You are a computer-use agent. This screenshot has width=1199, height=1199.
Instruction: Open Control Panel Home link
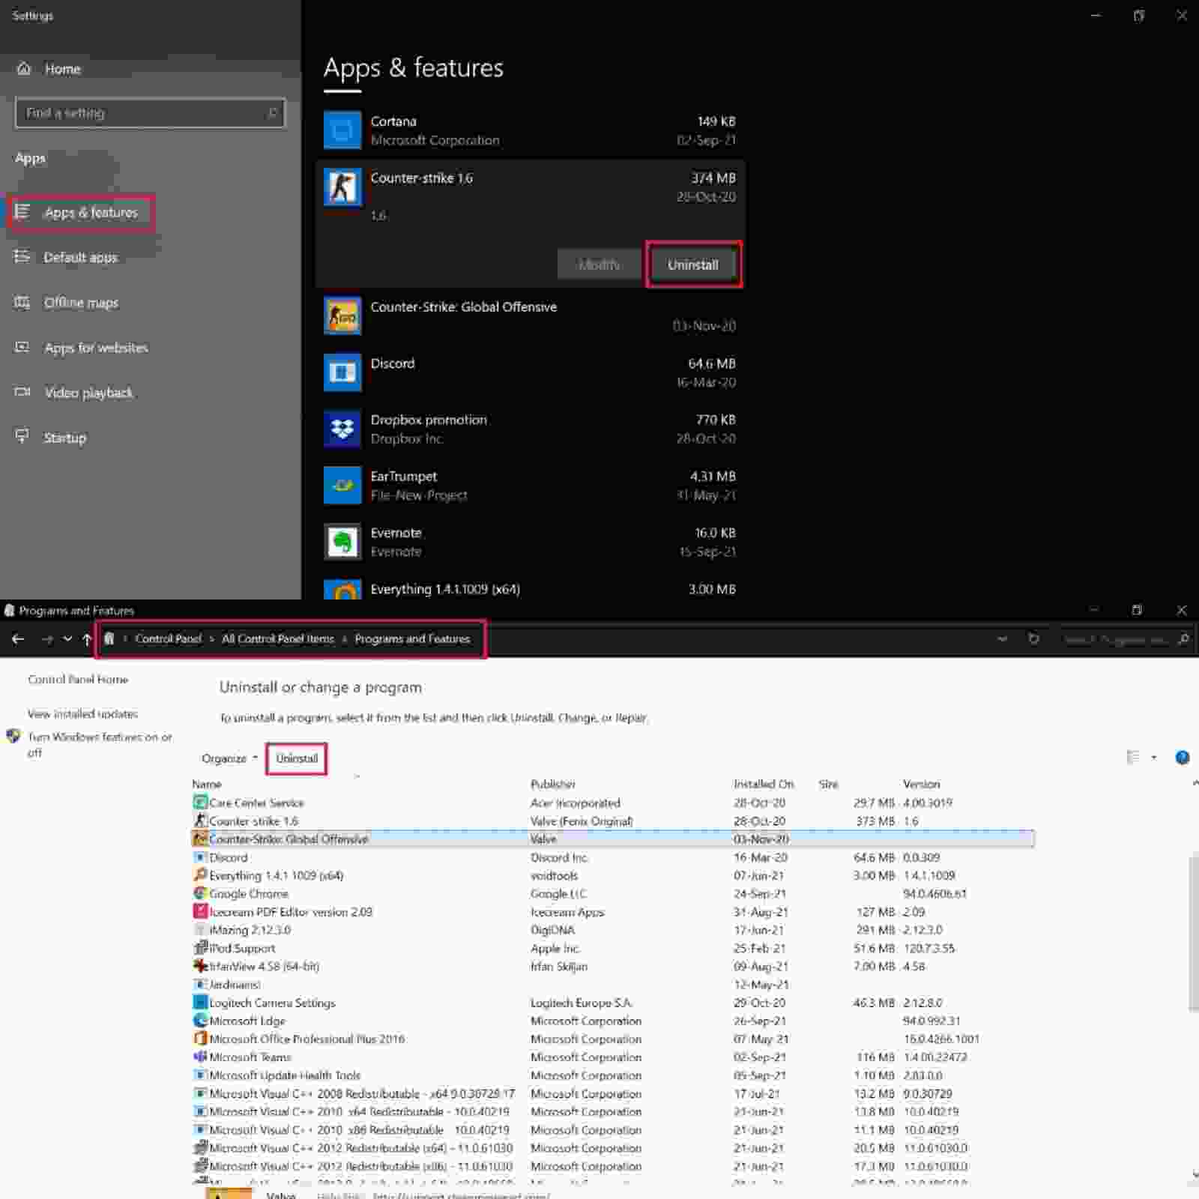coord(78,680)
